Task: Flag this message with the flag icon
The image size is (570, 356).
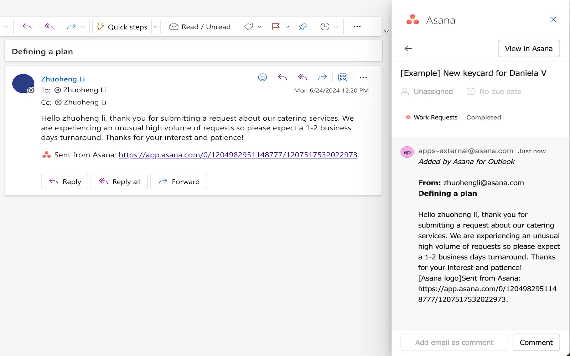Action: tap(275, 27)
